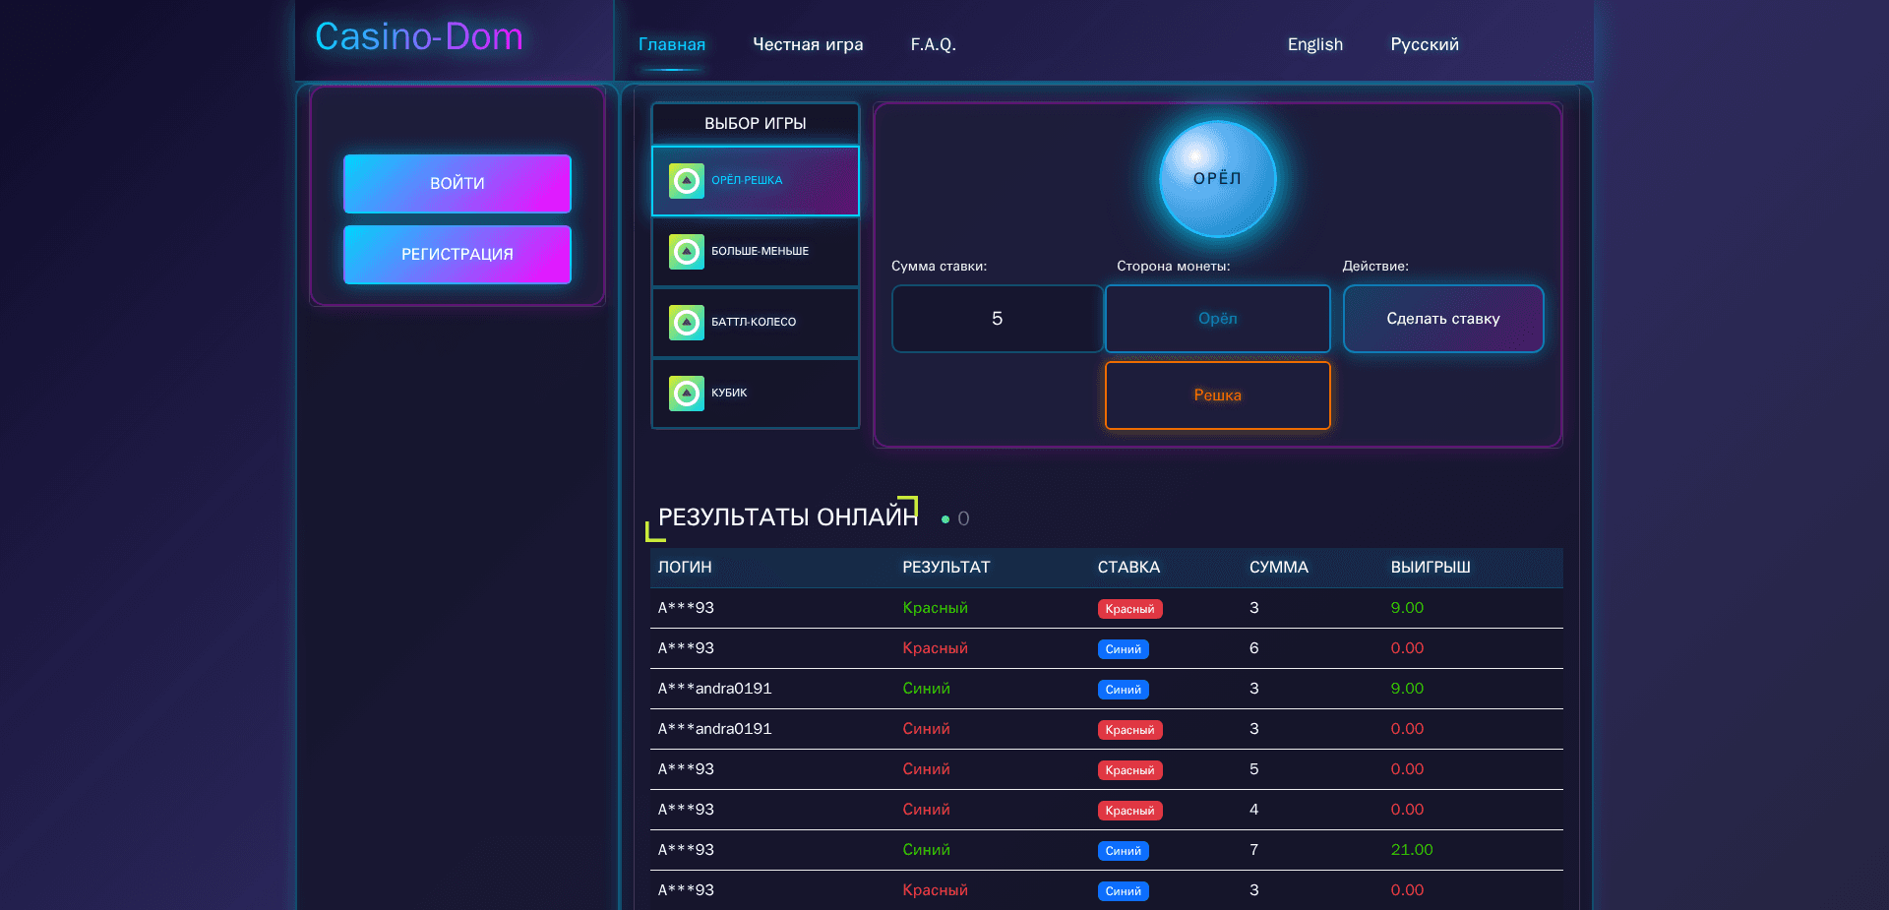Switch language to English
The image size is (1889, 910).
[1315, 44]
